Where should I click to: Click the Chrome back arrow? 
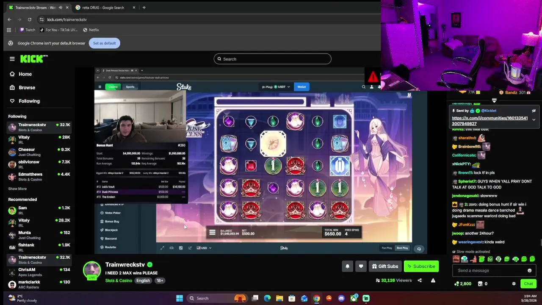[x=9, y=19]
